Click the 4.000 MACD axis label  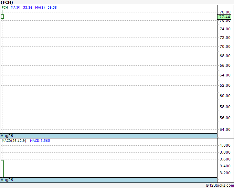(x=225, y=145)
